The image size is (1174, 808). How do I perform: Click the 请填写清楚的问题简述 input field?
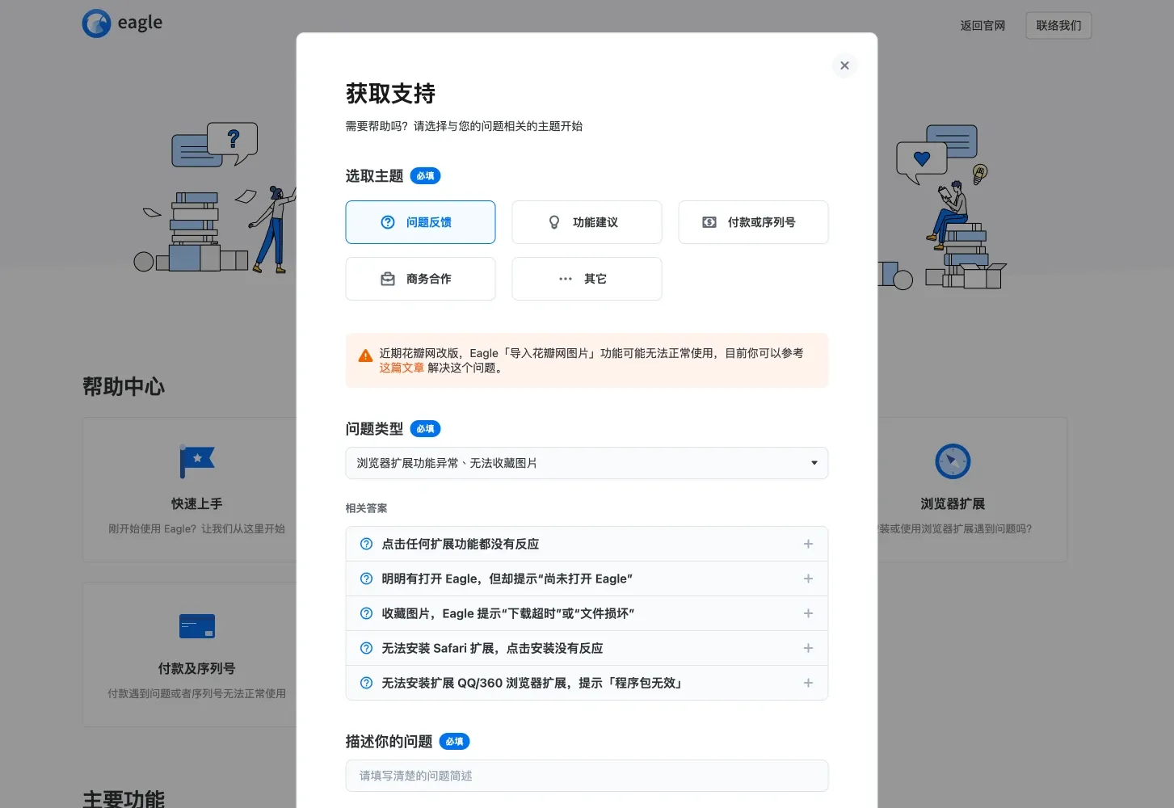pos(587,776)
